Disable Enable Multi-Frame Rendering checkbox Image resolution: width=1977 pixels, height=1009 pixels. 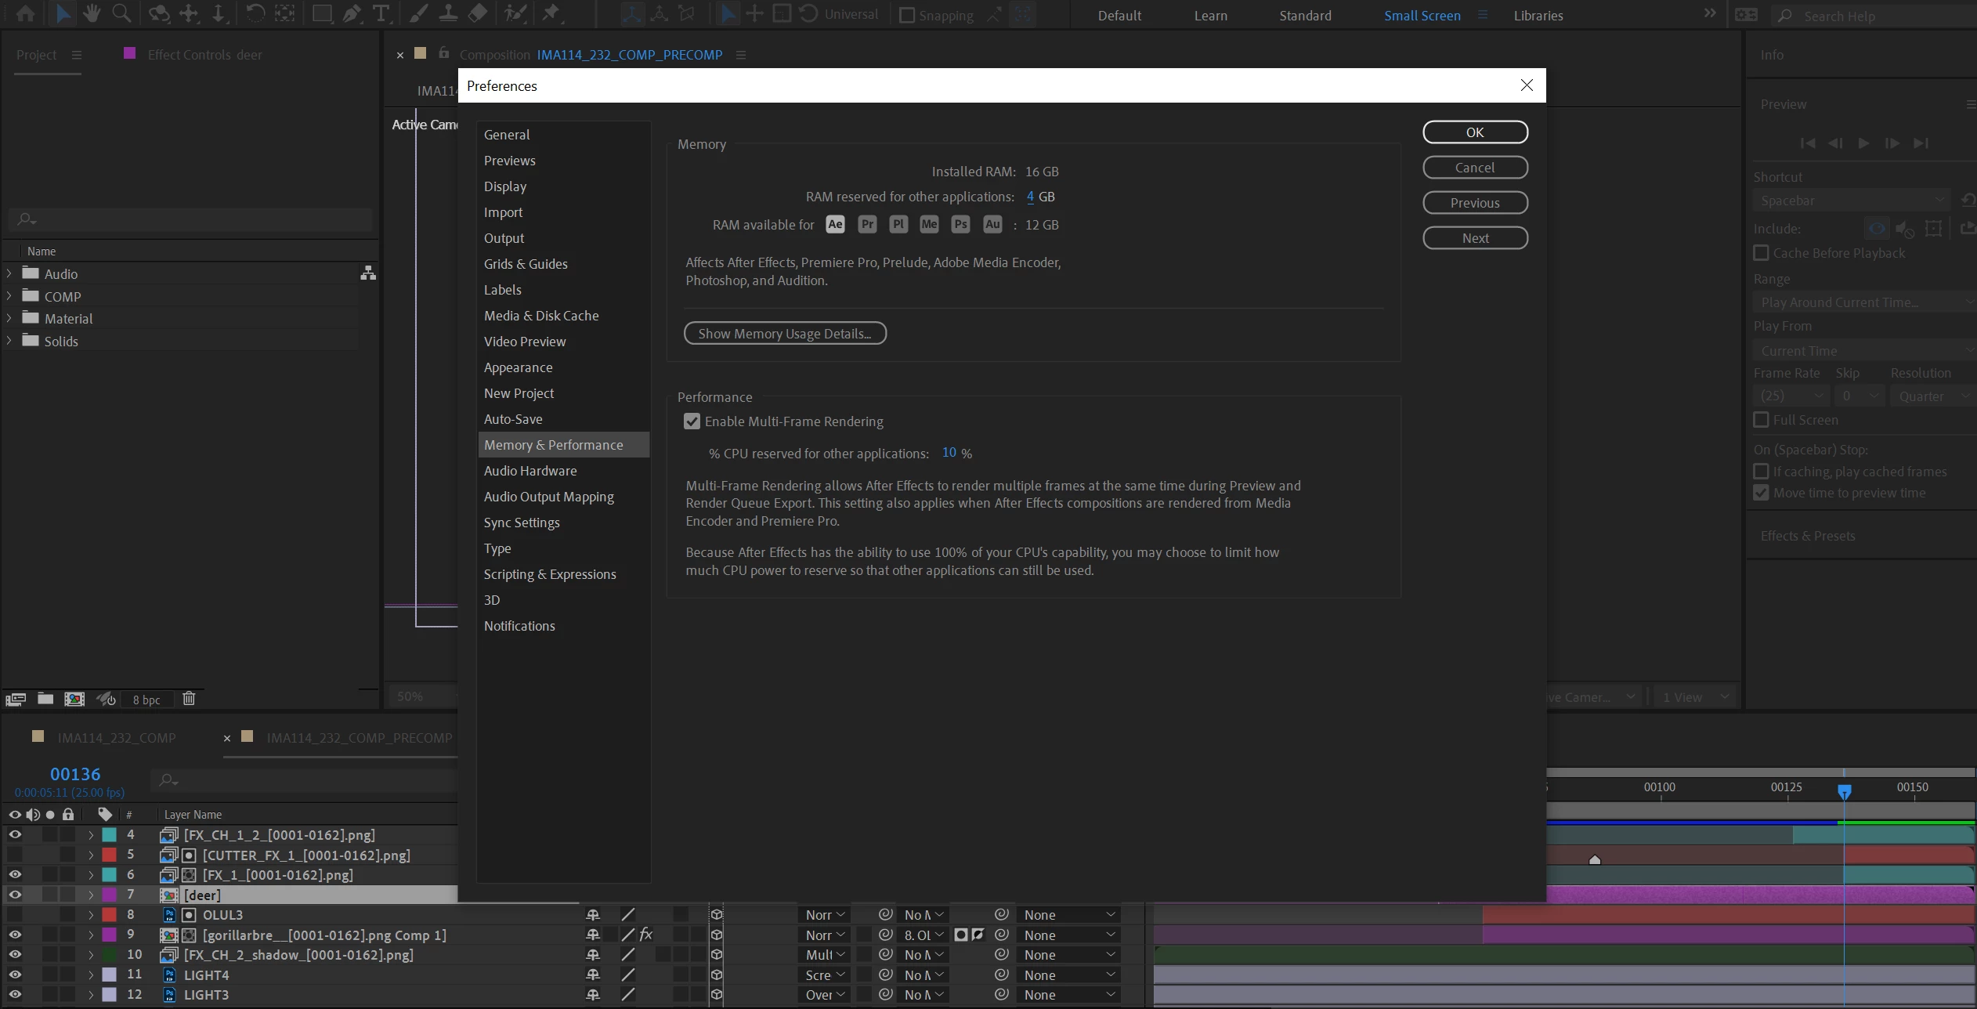pos(692,421)
